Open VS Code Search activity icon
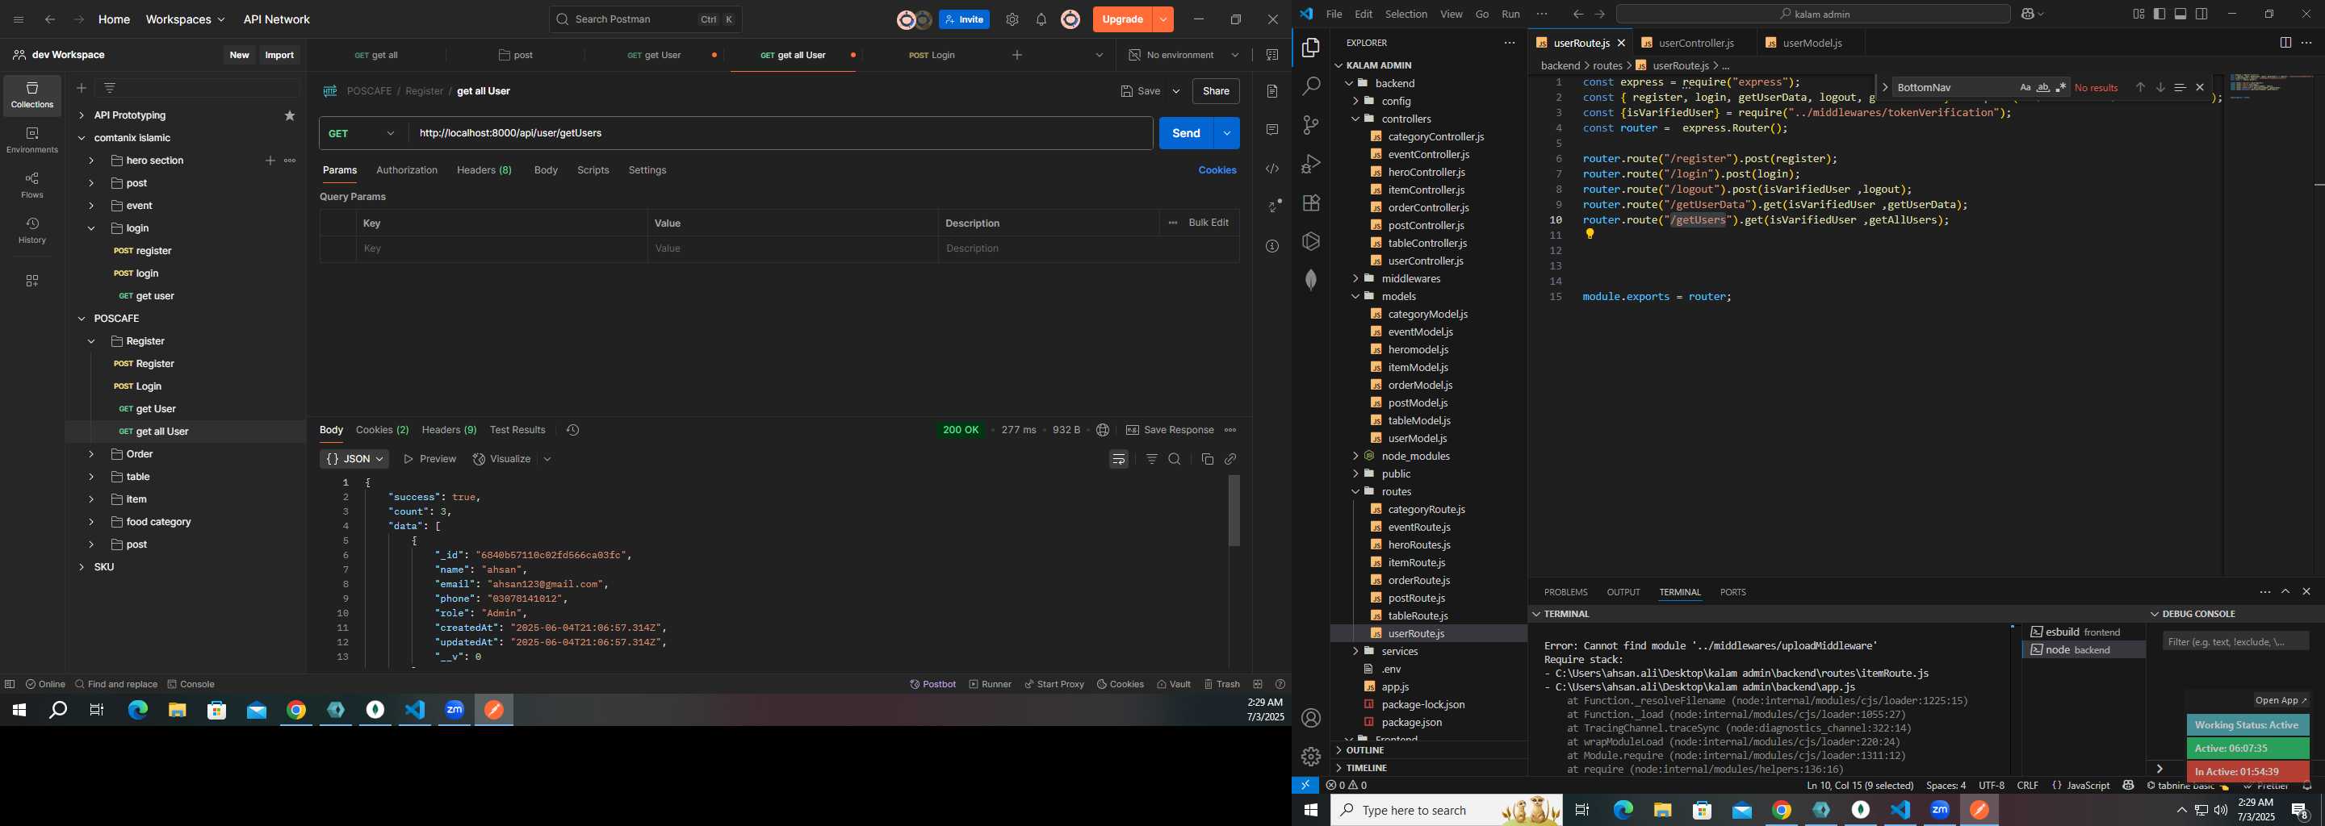 (1311, 86)
